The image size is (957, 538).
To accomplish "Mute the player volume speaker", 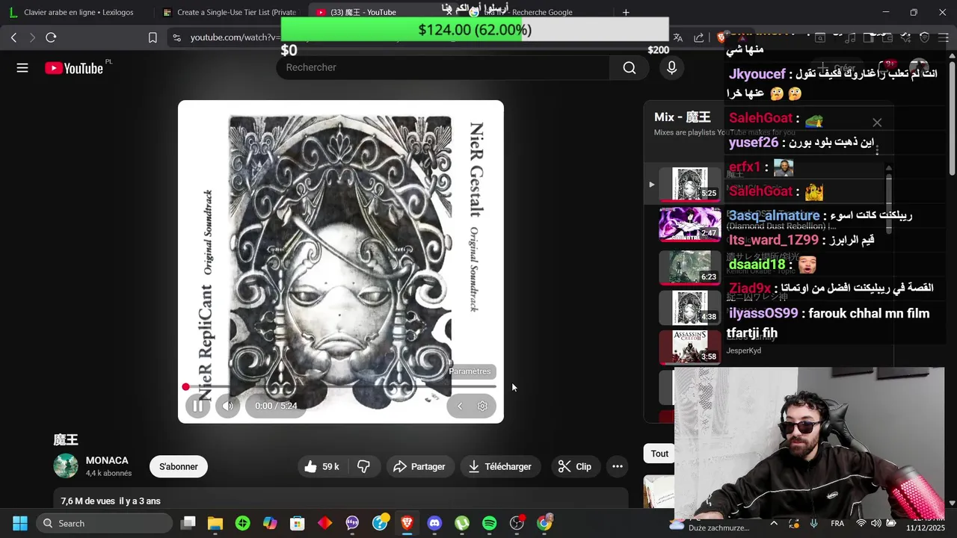I will [228, 406].
